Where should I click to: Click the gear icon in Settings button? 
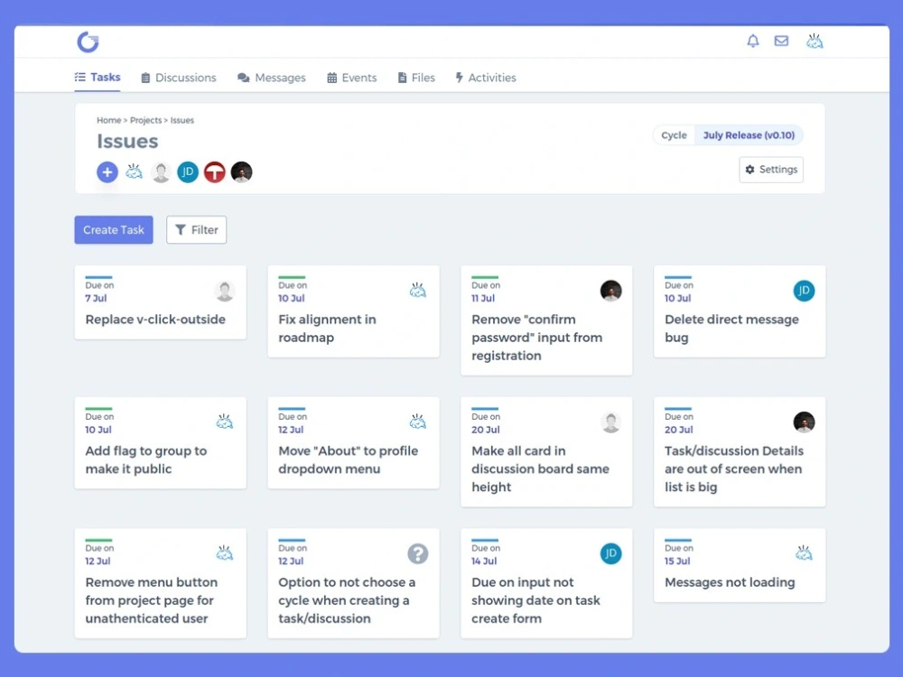pyautogui.click(x=749, y=170)
